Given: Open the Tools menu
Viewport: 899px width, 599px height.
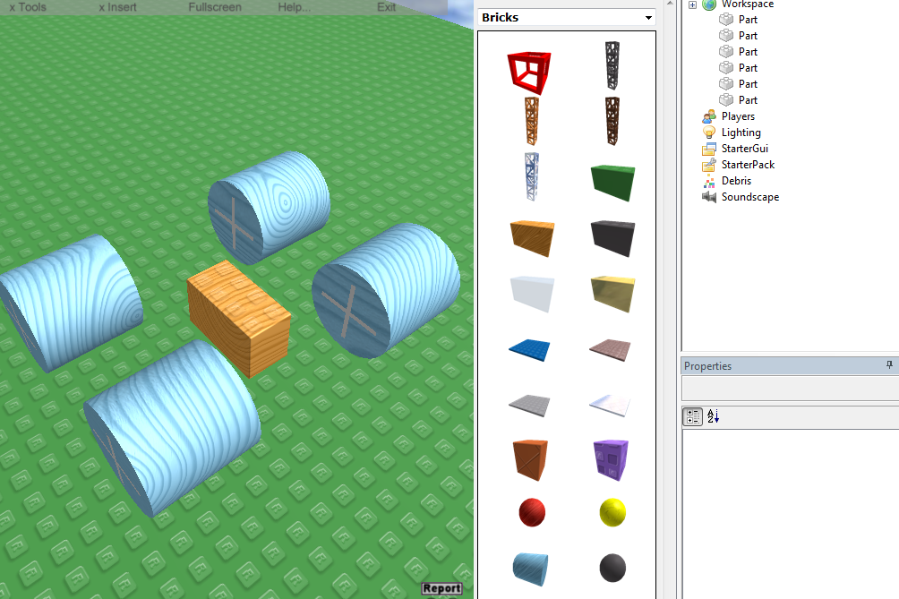Looking at the screenshot, I should point(28,7).
